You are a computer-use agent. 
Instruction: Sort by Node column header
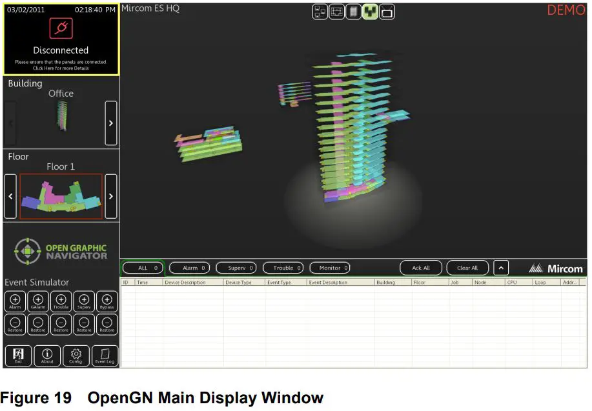489,283
